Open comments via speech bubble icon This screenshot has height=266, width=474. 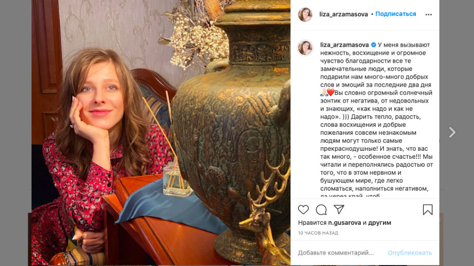pyautogui.click(x=321, y=210)
